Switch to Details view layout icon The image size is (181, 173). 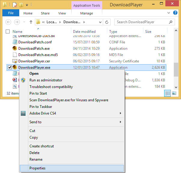tap(167, 93)
